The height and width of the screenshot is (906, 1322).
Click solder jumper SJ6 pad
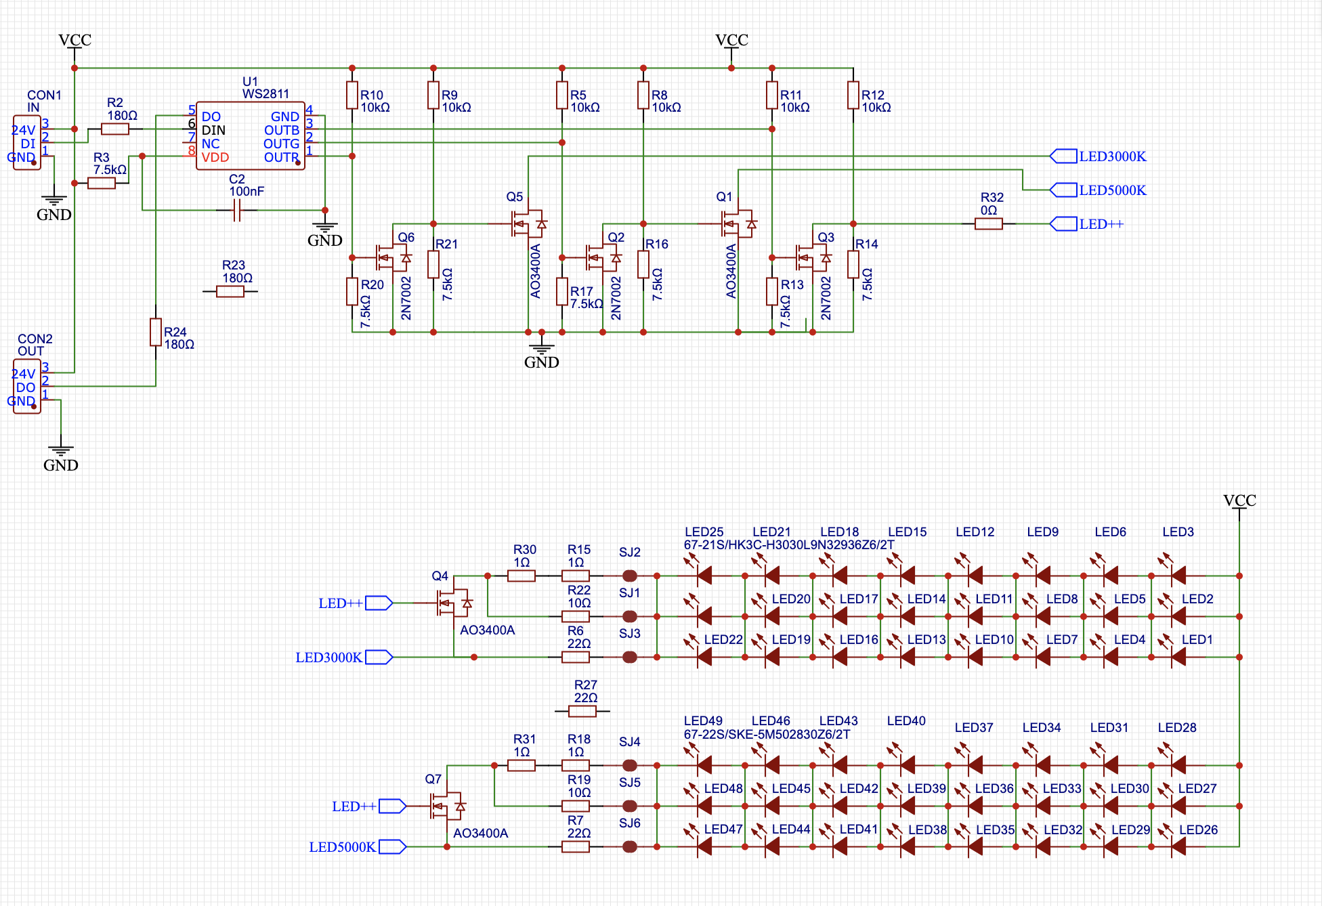[x=630, y=846]
